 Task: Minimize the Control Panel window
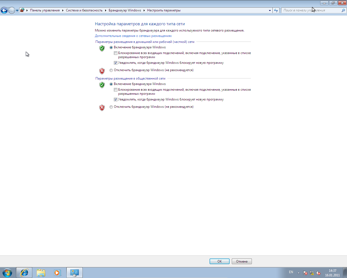coord(324,3)
